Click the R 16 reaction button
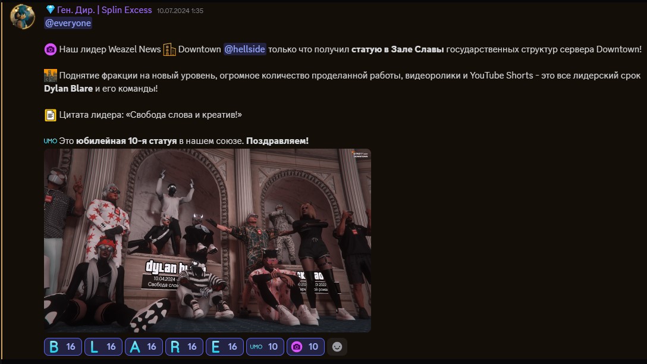Screen dimensions: 647x364 184,347
